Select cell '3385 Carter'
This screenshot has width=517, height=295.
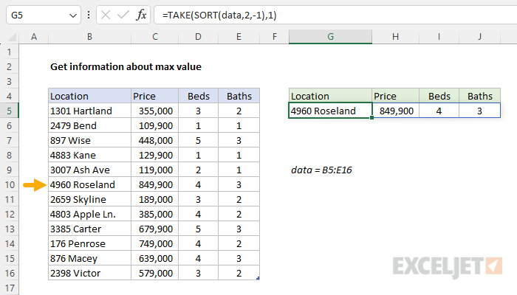tap(89, 229)
